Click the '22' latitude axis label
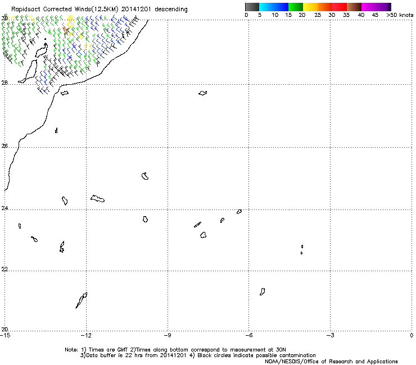416x365 pixels. pos(4,269)
